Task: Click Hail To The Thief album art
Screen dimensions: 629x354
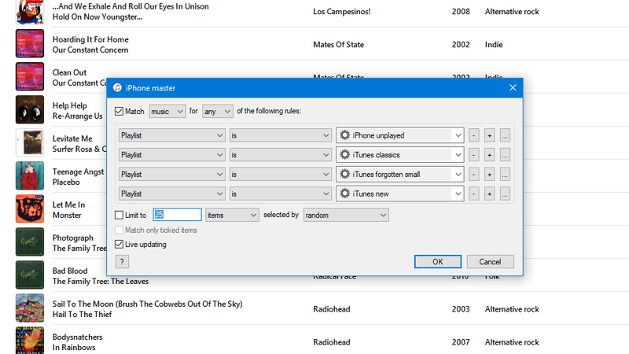Action: [30, 308]
